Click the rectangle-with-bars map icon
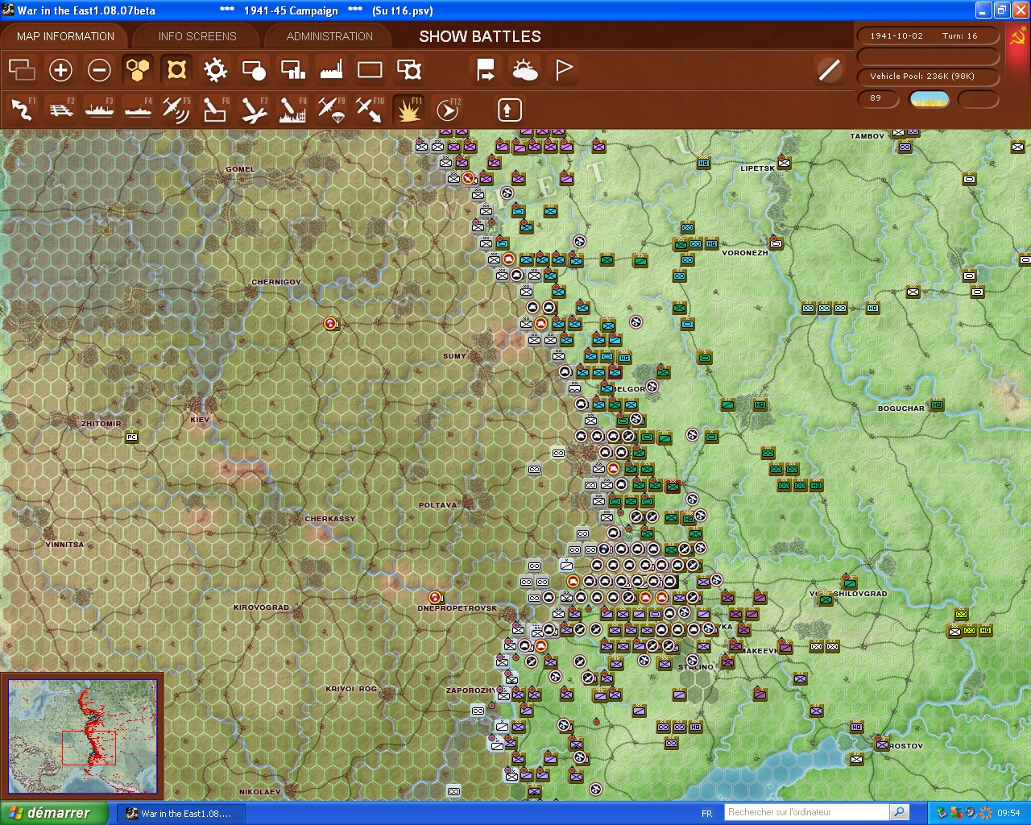The image size is (1031, 825). (x=292, y=70)
